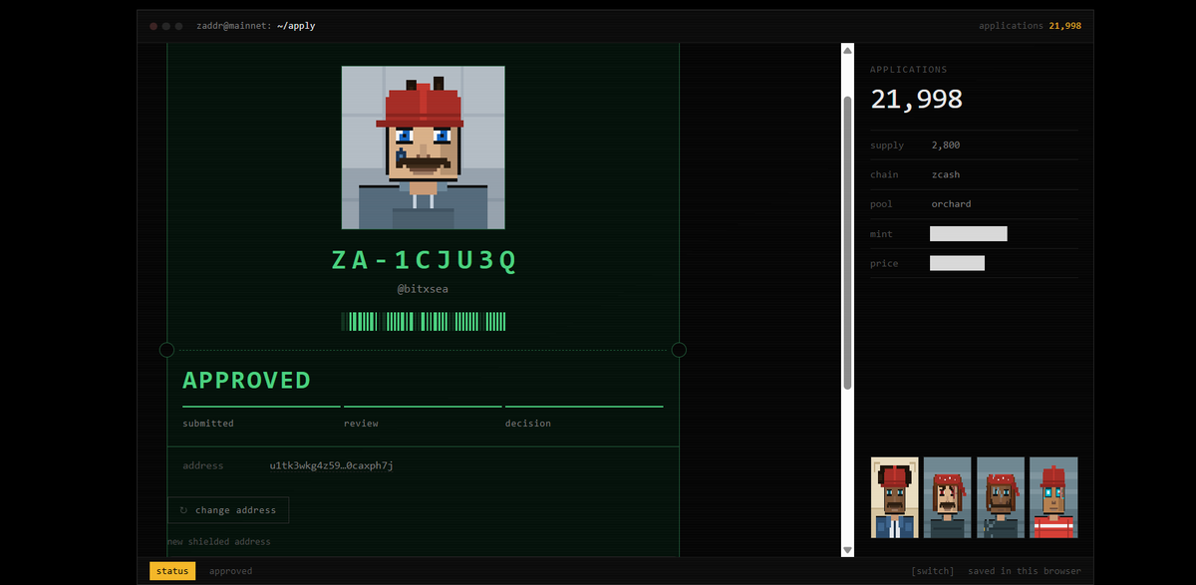
Task: Click the 'address' field label
Action: (x=203, y=465)
